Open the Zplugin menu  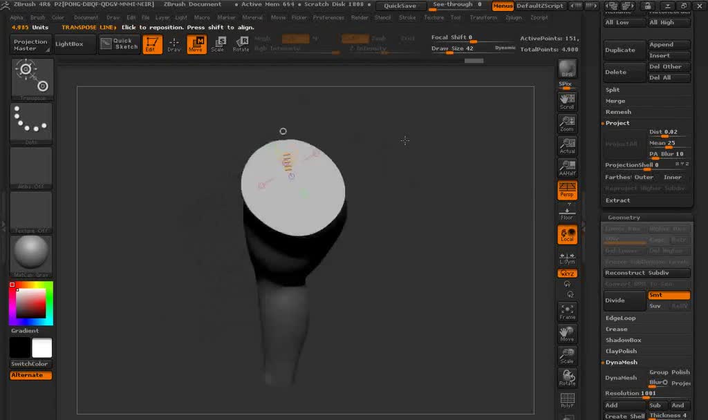(514, 17)
